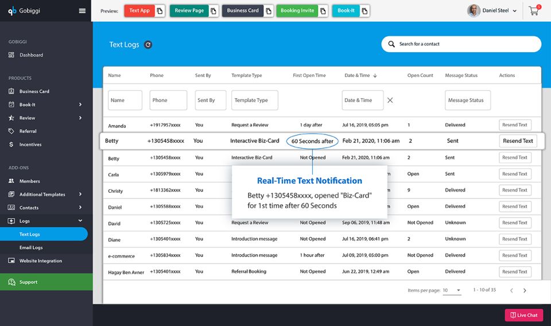Preview the Business Card

[x=243, y=10]
